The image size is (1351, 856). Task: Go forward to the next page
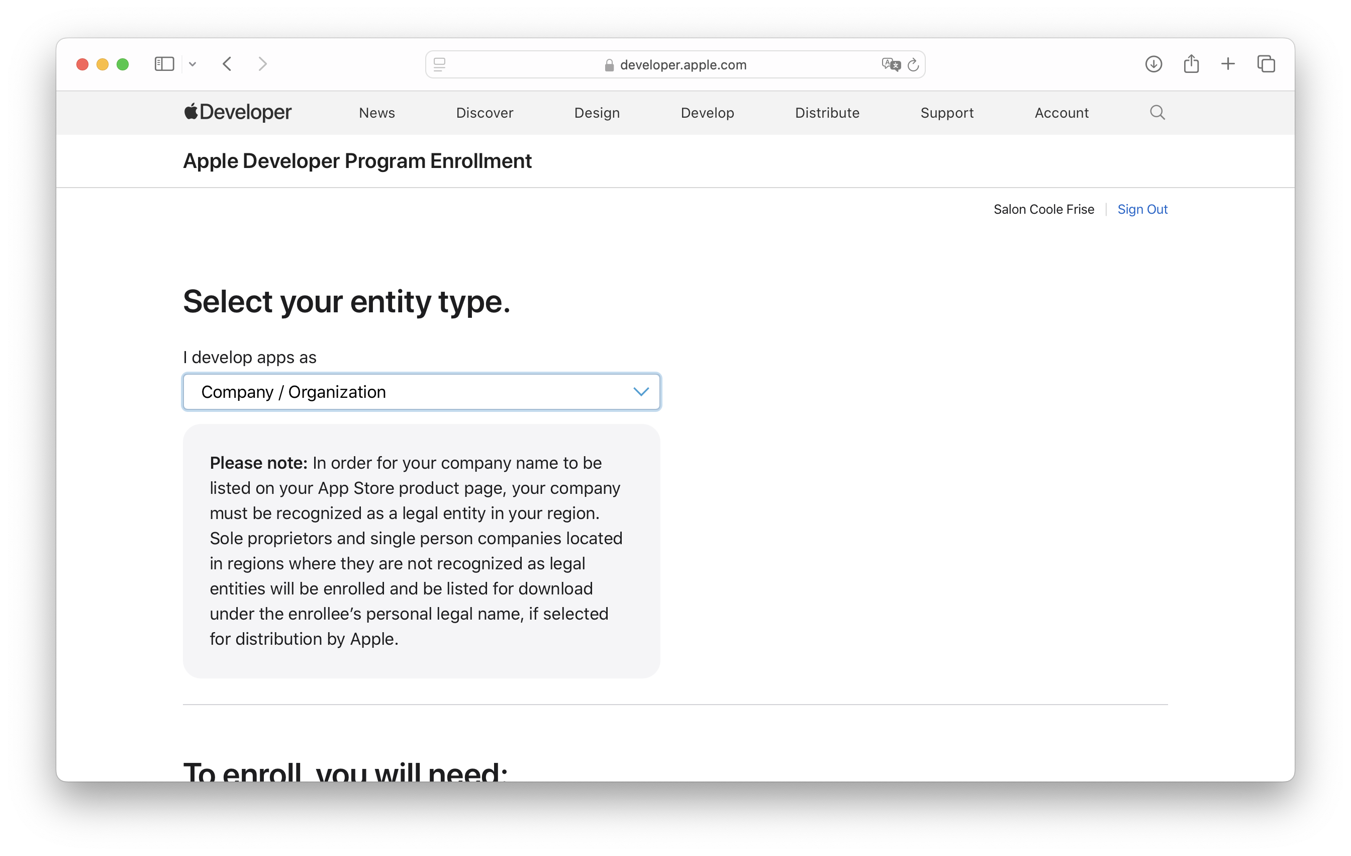[x=262, y=64]
